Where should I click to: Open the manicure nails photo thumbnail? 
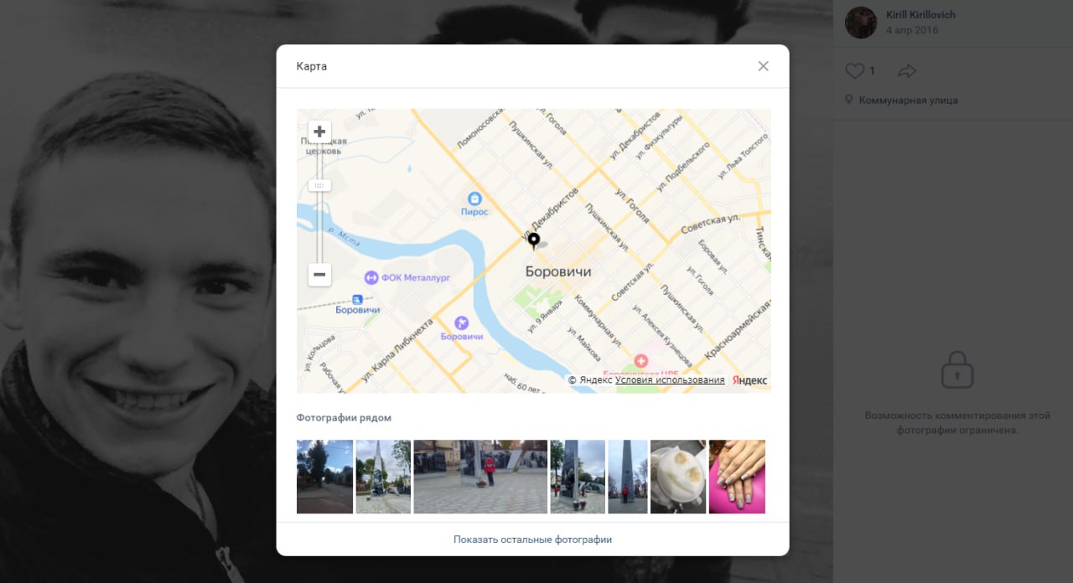(737, 477)
